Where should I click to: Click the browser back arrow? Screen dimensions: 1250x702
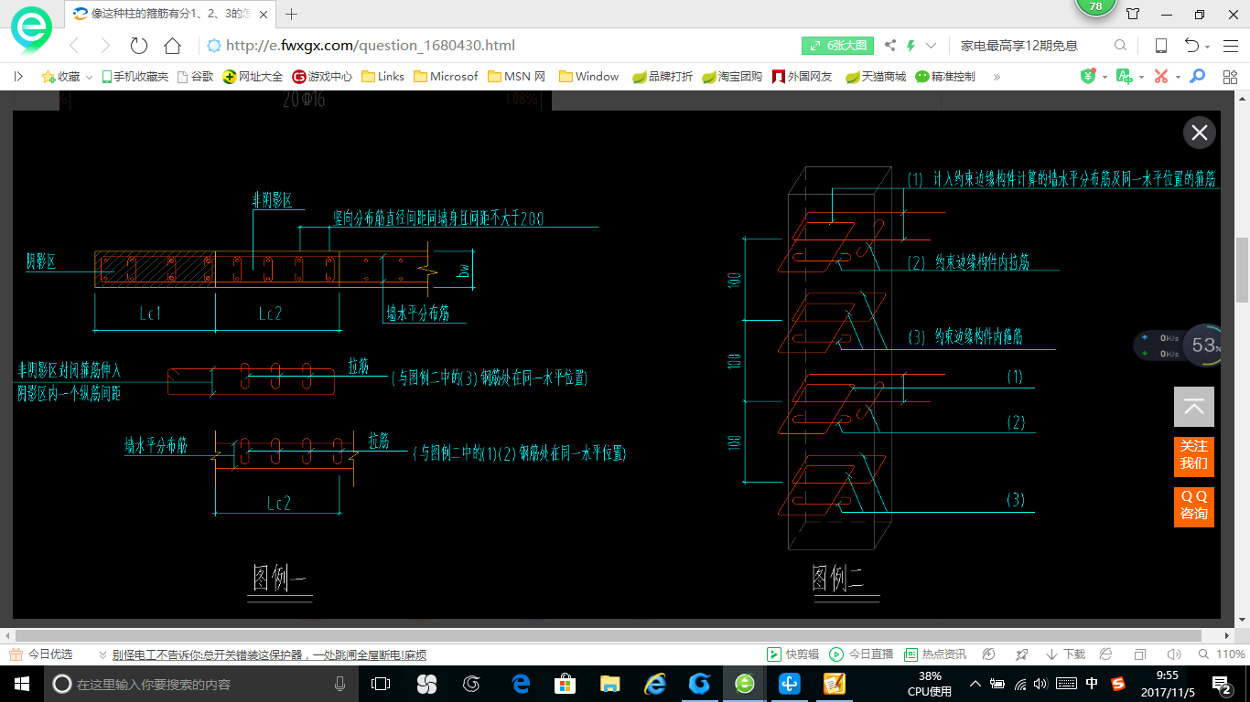click(x=74, y=46)
